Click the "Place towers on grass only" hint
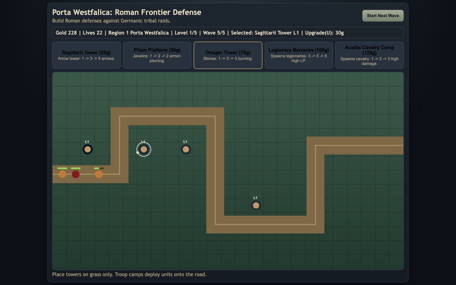The image size is (456, 285). pyautogui.click(x=129, y=274)
